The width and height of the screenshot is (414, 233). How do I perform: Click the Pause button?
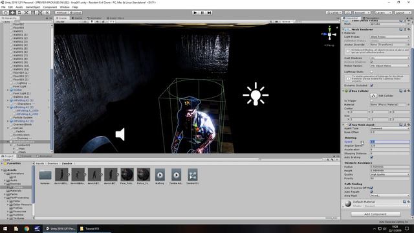[x=202, y=13]
